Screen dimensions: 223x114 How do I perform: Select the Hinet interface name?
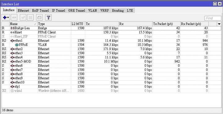18,32
